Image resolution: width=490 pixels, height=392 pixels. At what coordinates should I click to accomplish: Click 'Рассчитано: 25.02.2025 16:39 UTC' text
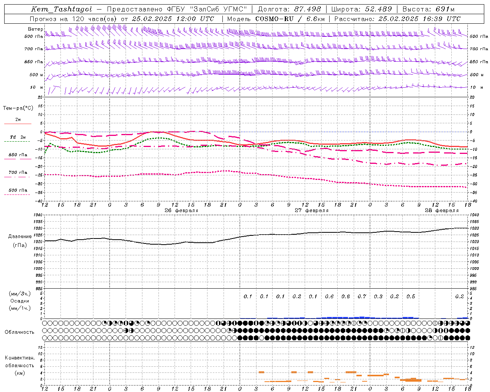397,19
